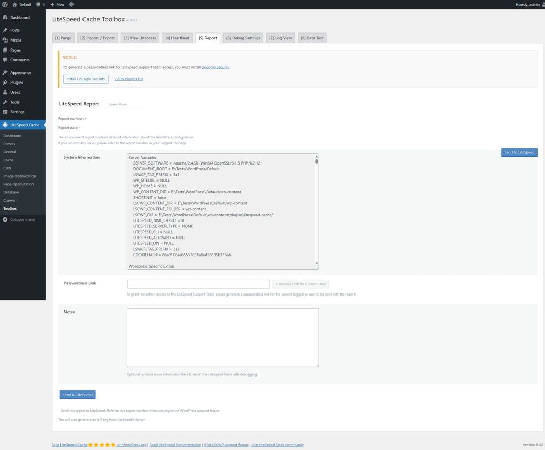Viewport: 545px width, 450px height.
Task: Join LiteSpeed Slack community link
Action: click(277, 445)
